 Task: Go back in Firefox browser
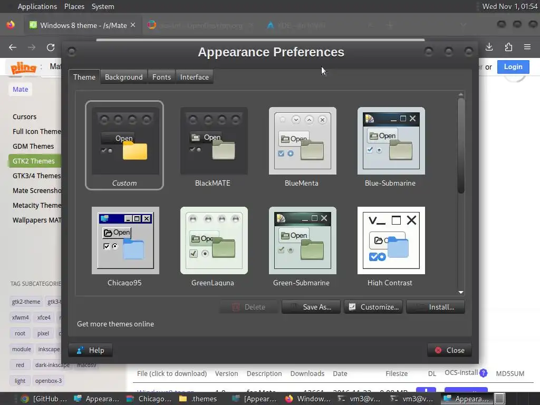point(13,47)
